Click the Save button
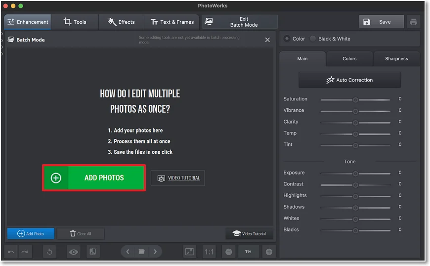Screen dimensions: 430x266 (x=382, y=22)
